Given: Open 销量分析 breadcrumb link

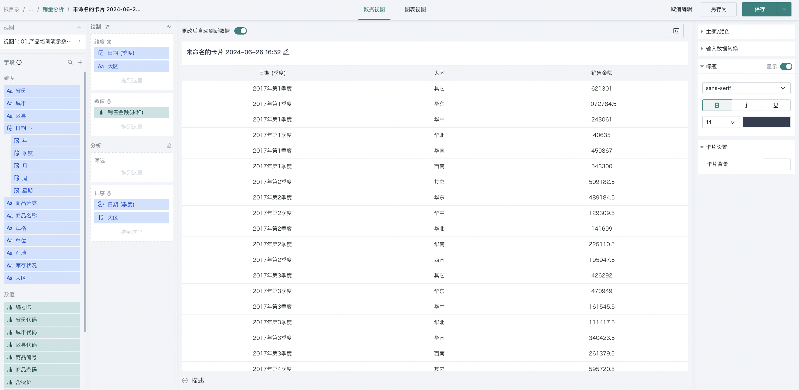Looking at the screenshot, I should [x=53, y=9].
